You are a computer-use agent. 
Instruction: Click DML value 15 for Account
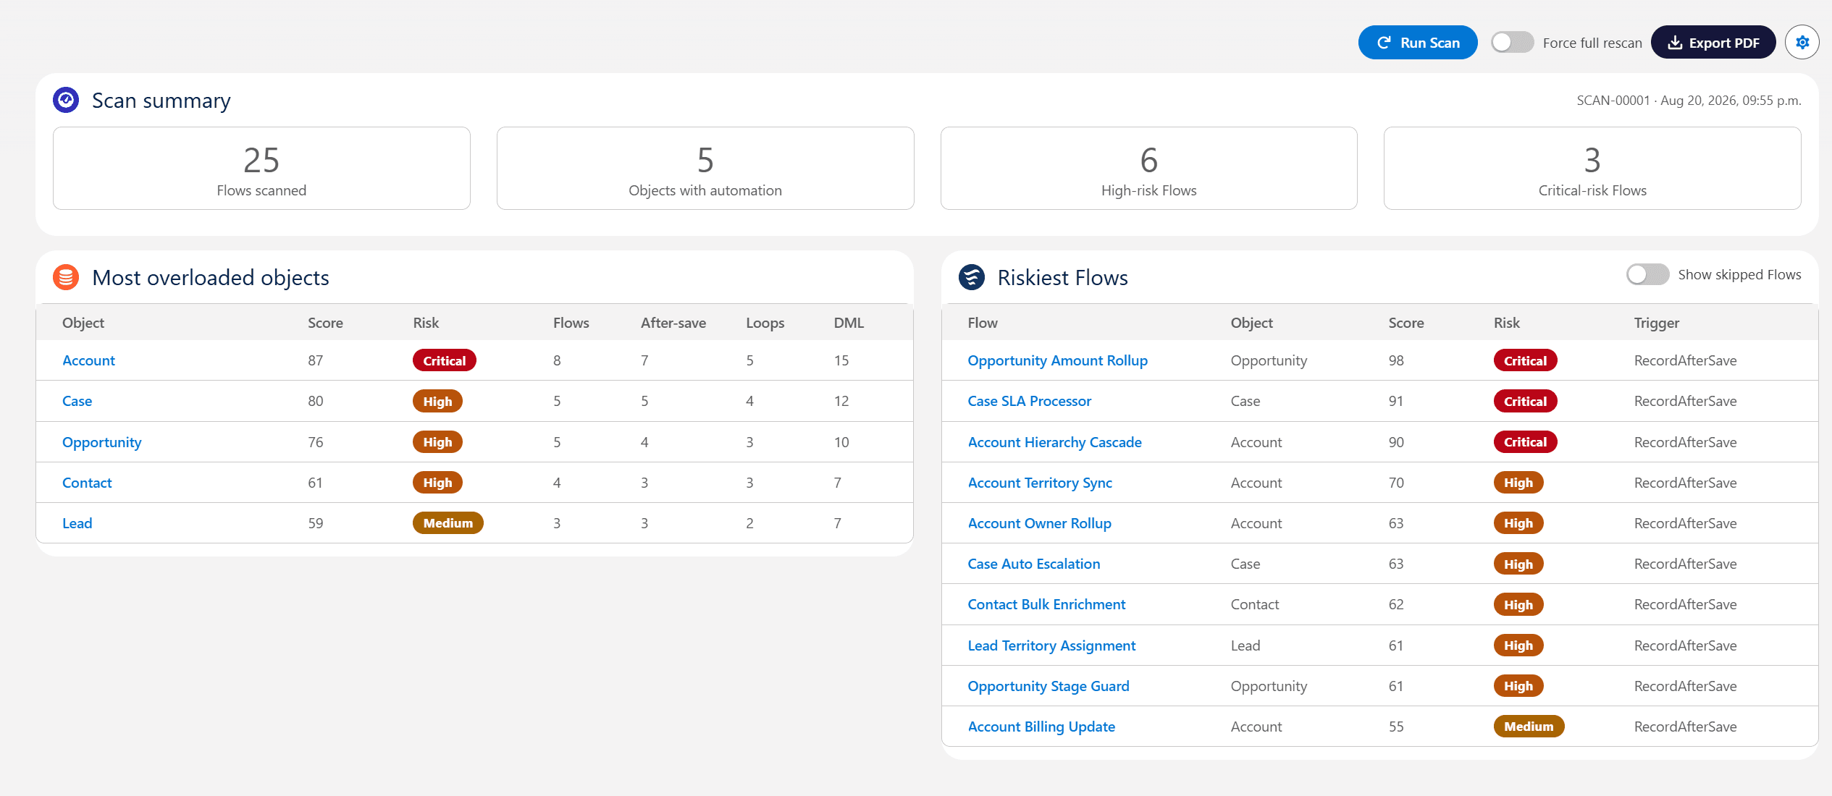[841, 360]
